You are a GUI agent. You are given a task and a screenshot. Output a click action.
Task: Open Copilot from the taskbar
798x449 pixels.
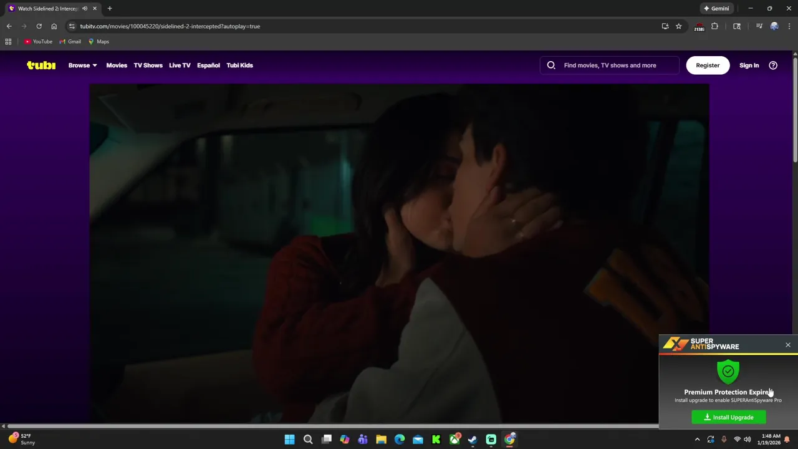click(345, 440)
